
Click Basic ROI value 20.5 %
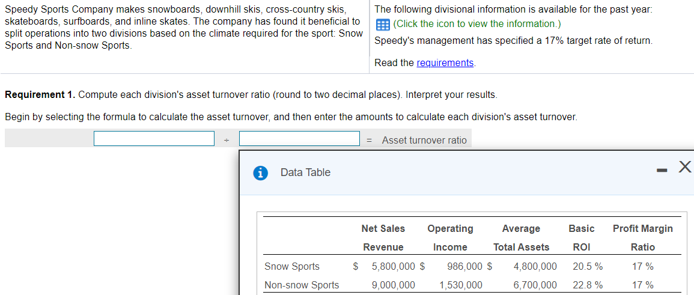pos(587,266)
